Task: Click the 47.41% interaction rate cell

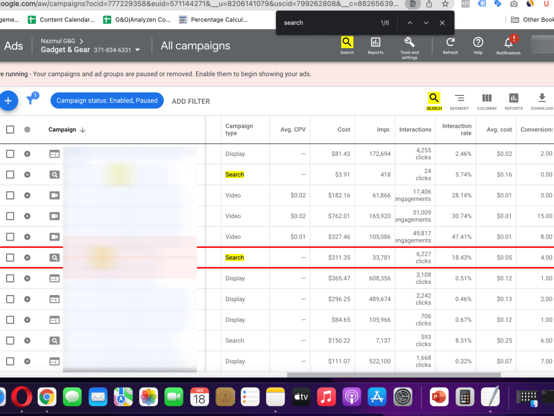Action: click(462, 237)
